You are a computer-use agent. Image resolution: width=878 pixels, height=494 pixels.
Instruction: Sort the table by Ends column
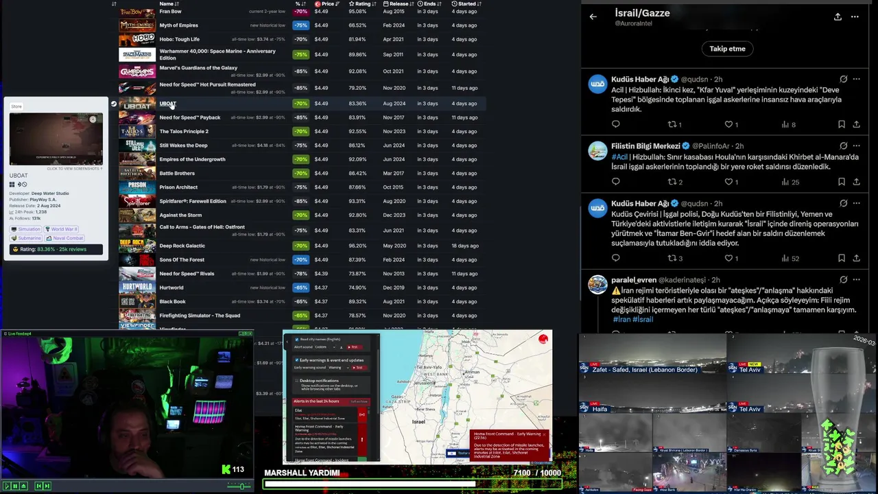(429, 4)
